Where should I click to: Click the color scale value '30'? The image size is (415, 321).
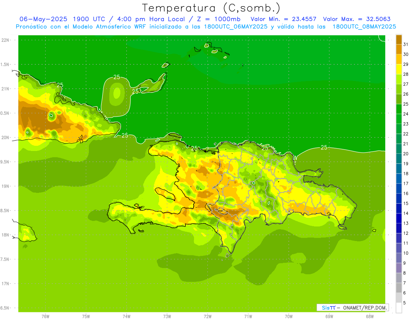click(406, 54)
